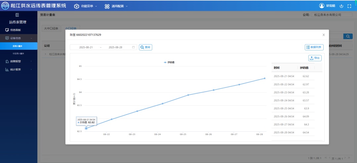Select 贸易计量表 sidebar item
357x163 pixels.
(19, 46)
